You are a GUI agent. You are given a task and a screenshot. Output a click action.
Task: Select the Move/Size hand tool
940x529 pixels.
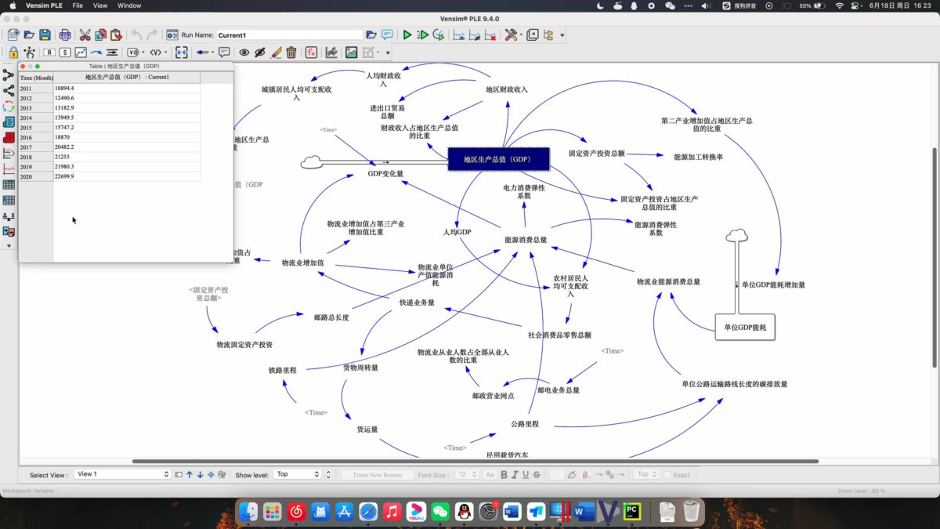[x=30, y=53]
